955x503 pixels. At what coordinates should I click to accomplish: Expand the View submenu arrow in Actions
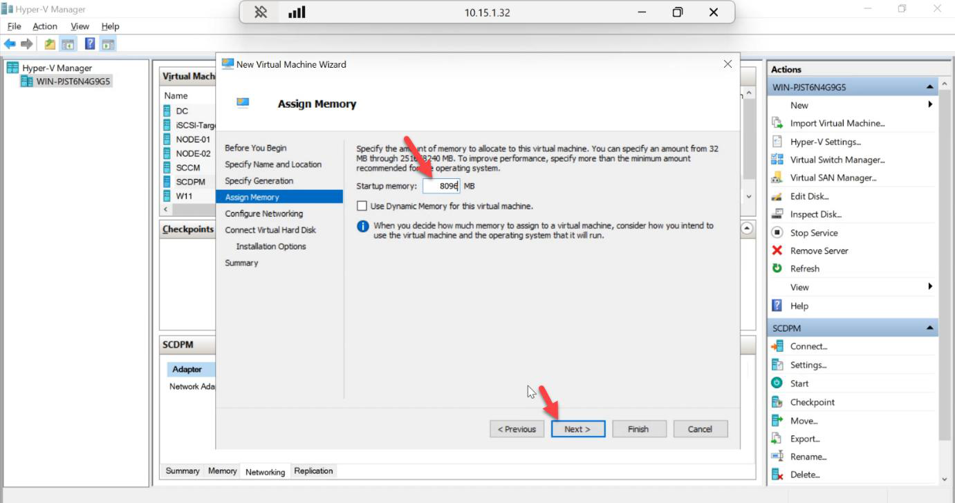pos(930,286)
